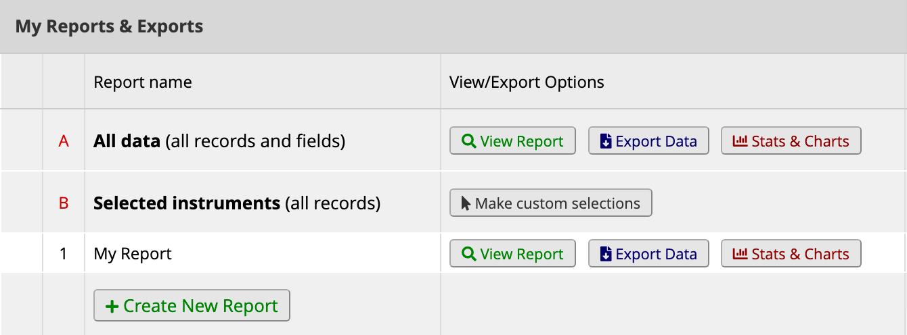Click bar chart icon in My Report's Stats & Charts
This screenshot has height=335, width=907.
[x=740, y=254]
